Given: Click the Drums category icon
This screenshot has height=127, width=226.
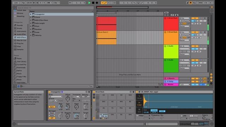Looking at the screenshot, I should pos(15,28).
